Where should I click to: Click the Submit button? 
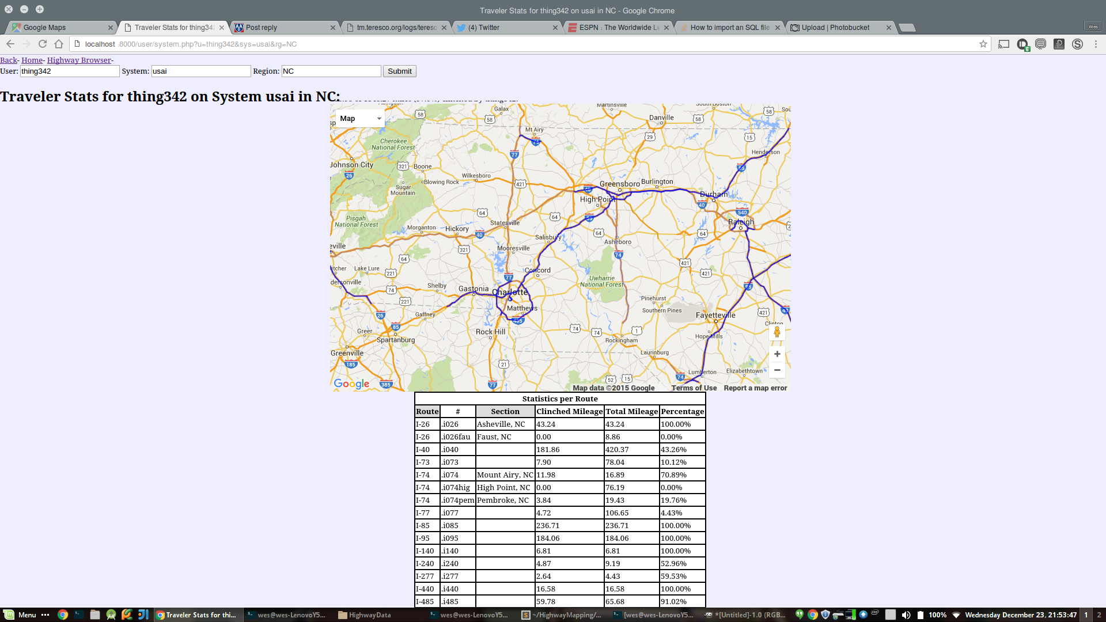click(400, 71)
